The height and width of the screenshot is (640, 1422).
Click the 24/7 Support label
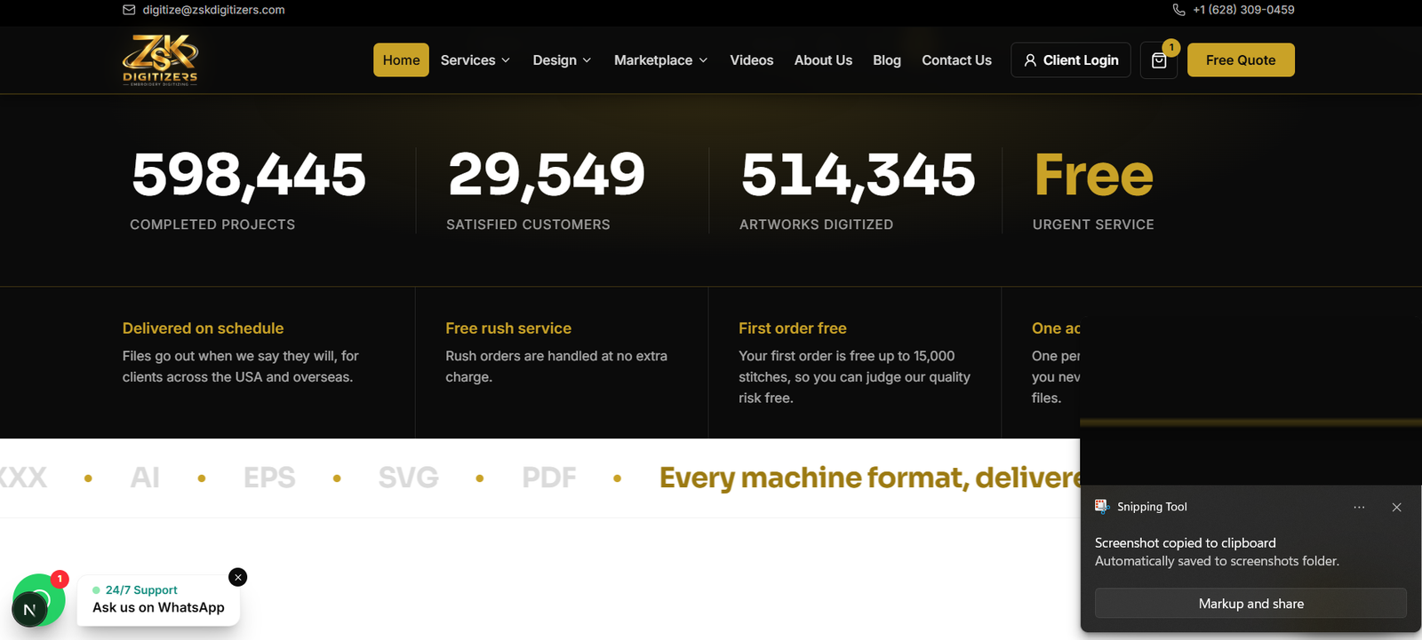click(141, 589)
